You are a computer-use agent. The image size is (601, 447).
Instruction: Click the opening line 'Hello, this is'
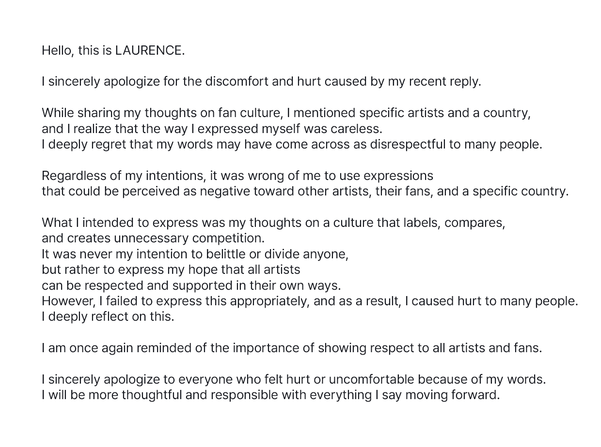click(x=77, y=50)
